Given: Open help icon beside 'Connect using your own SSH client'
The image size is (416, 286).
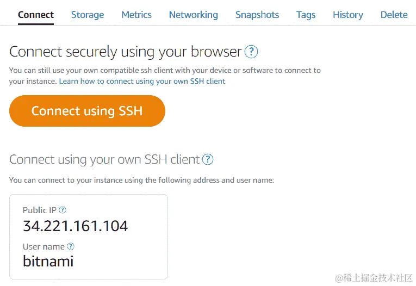Looking at the screenshot, I should (x=208, y=159).
